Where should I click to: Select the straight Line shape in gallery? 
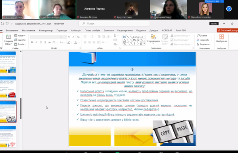pyautogui.click(x=128, y=37)
